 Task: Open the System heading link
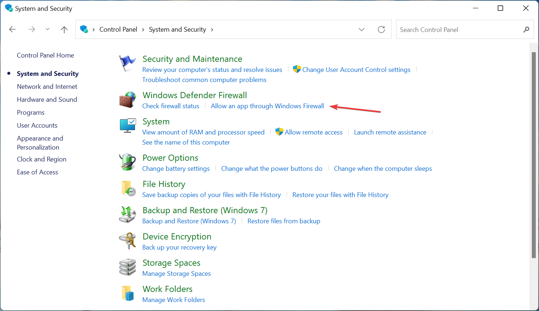point(156,122)
